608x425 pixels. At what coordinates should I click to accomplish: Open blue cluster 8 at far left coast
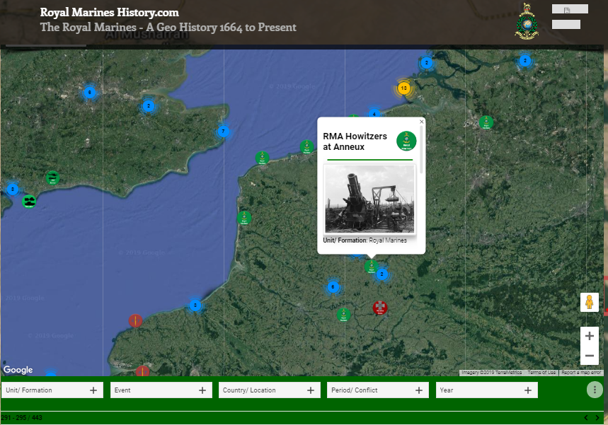[13, 190]
